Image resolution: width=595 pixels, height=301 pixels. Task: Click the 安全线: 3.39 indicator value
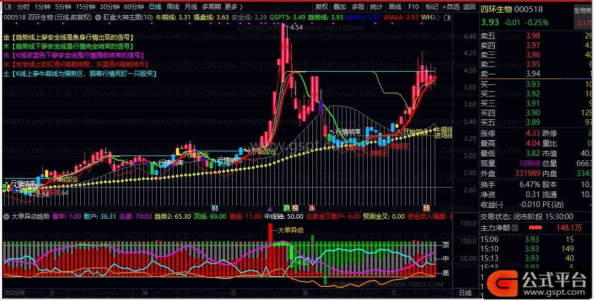[x=249, y=17]
